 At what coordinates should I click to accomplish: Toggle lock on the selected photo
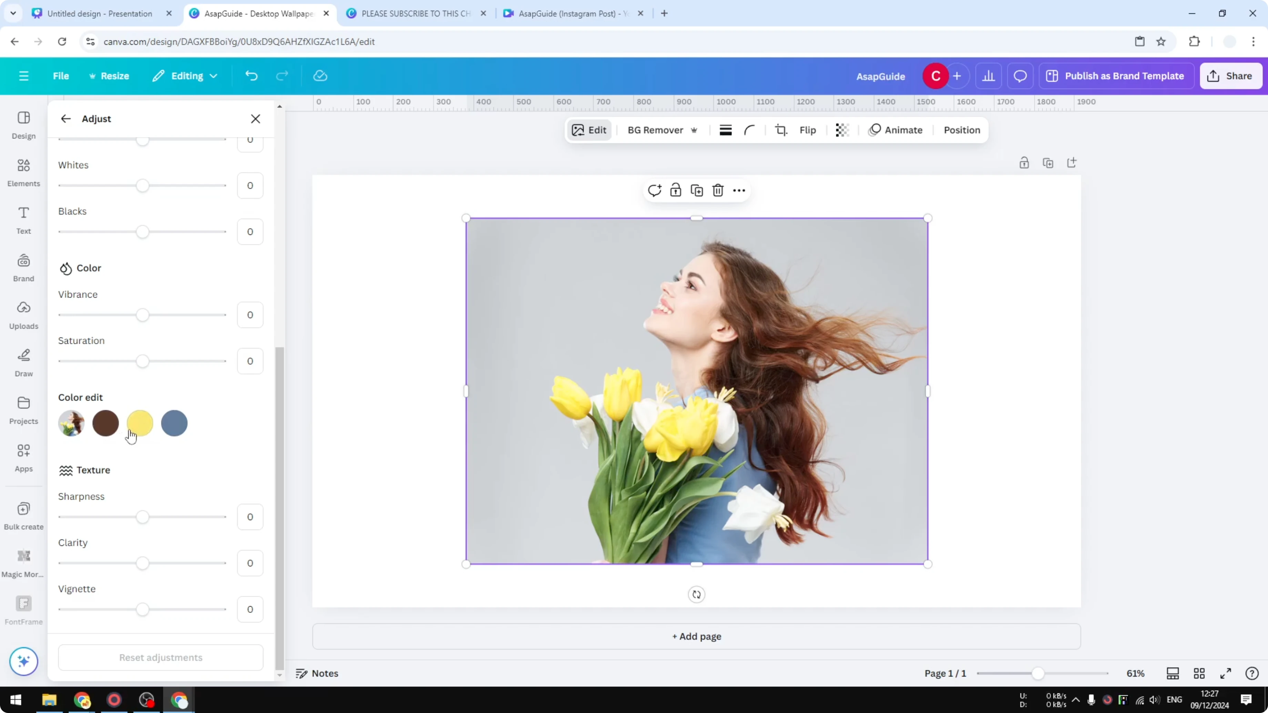[x=675, y=190]
